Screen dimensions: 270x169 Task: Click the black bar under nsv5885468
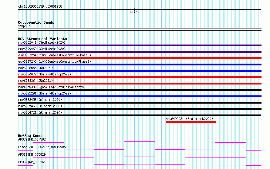[140, 109]
